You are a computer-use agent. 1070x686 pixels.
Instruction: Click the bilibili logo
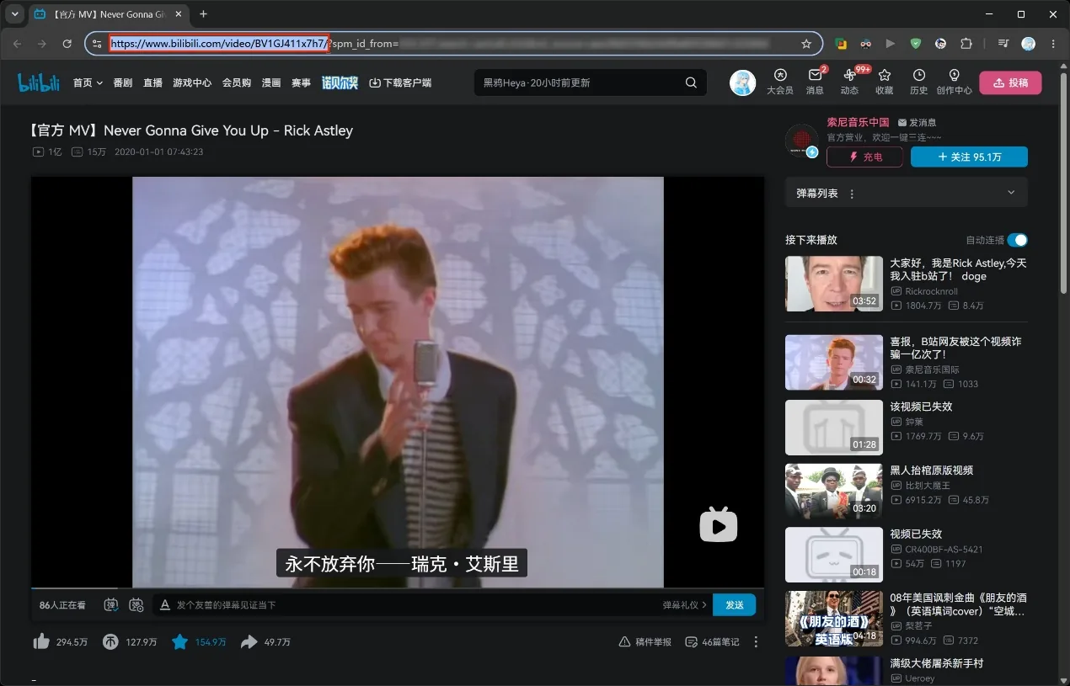pyautogui.click(x=39, y=82)
